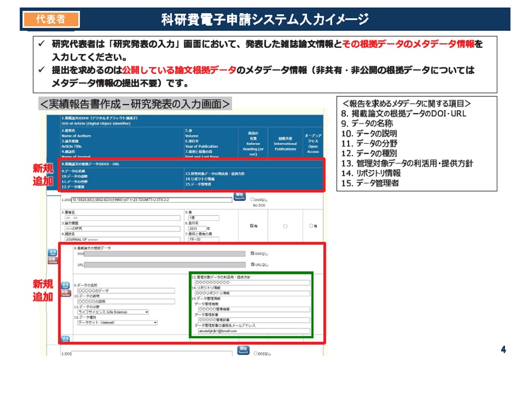The image size is (526, 394).
Task: Click the page number 4
Action: (x=503, y=349)
